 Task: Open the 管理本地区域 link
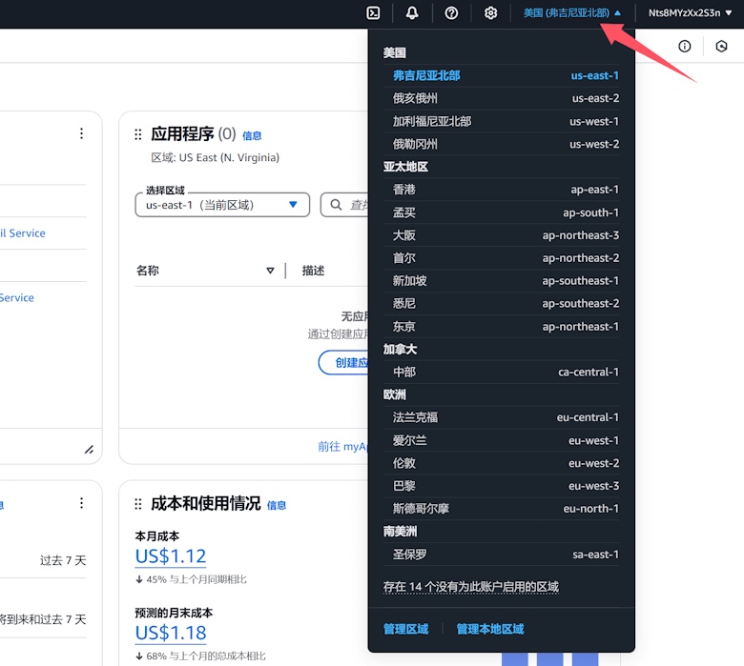tap(489, 629)
